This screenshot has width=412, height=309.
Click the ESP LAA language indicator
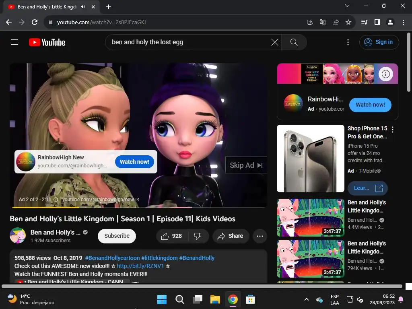coord(334,299)
